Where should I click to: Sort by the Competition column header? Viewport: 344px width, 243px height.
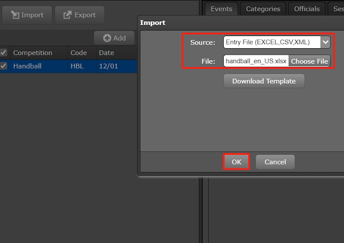[32, 53]
